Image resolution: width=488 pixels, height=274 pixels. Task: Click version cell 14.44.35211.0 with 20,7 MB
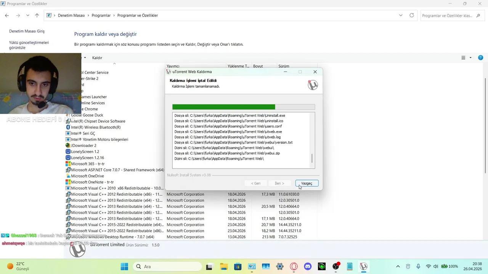pos(290,225)
